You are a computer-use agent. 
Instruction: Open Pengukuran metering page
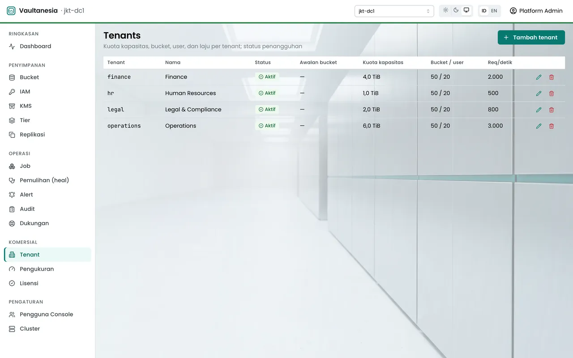click(x=47, y=269)
